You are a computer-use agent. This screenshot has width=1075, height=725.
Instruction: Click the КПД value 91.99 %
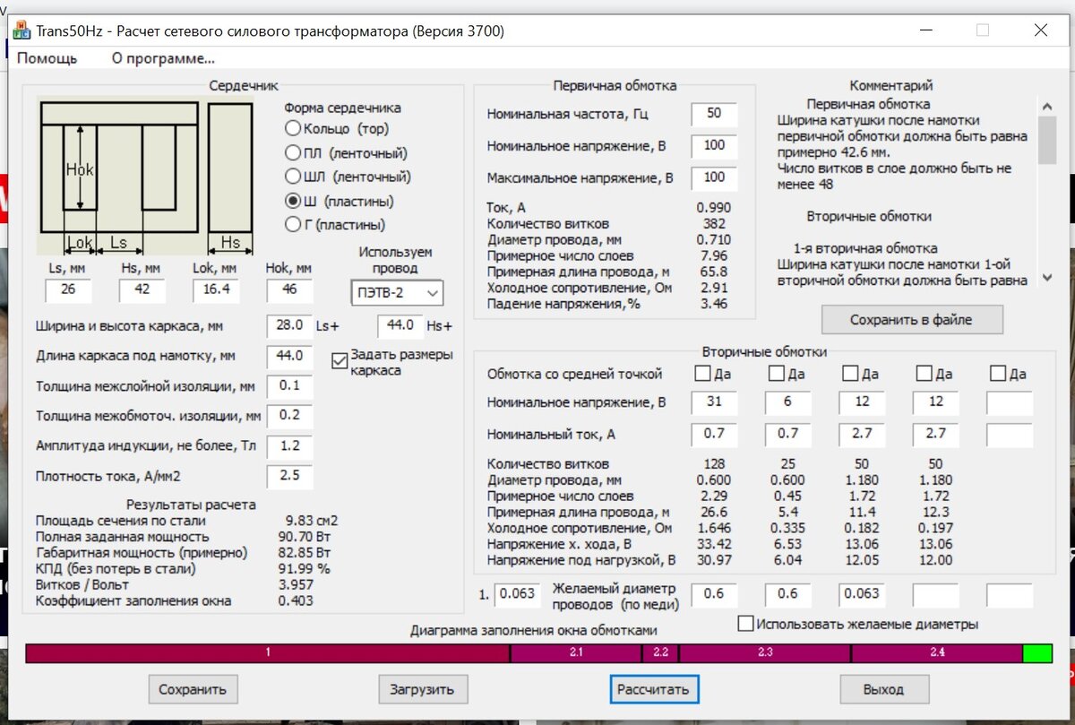pyautogui.click(x=305, y=569)
